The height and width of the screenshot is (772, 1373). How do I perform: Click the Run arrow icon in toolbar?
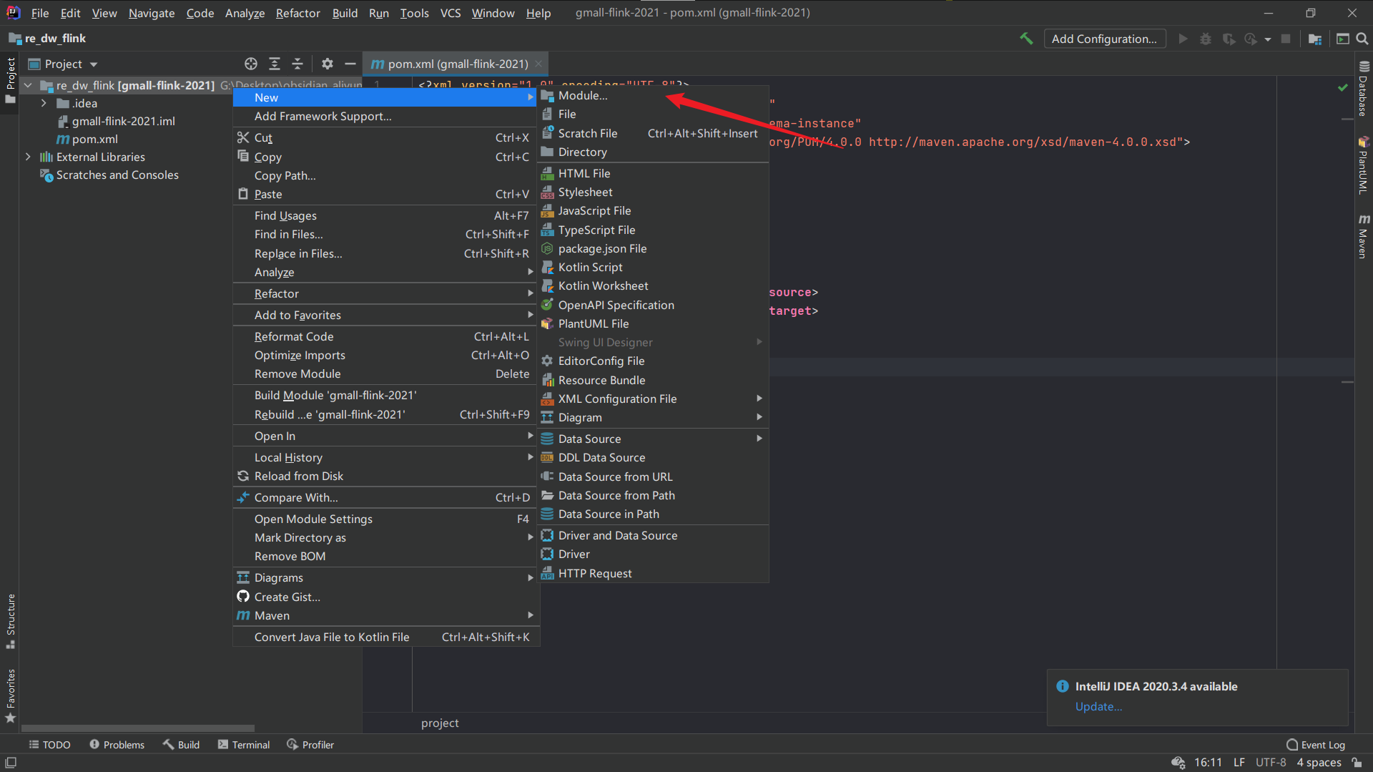[x=1183, y=39]
